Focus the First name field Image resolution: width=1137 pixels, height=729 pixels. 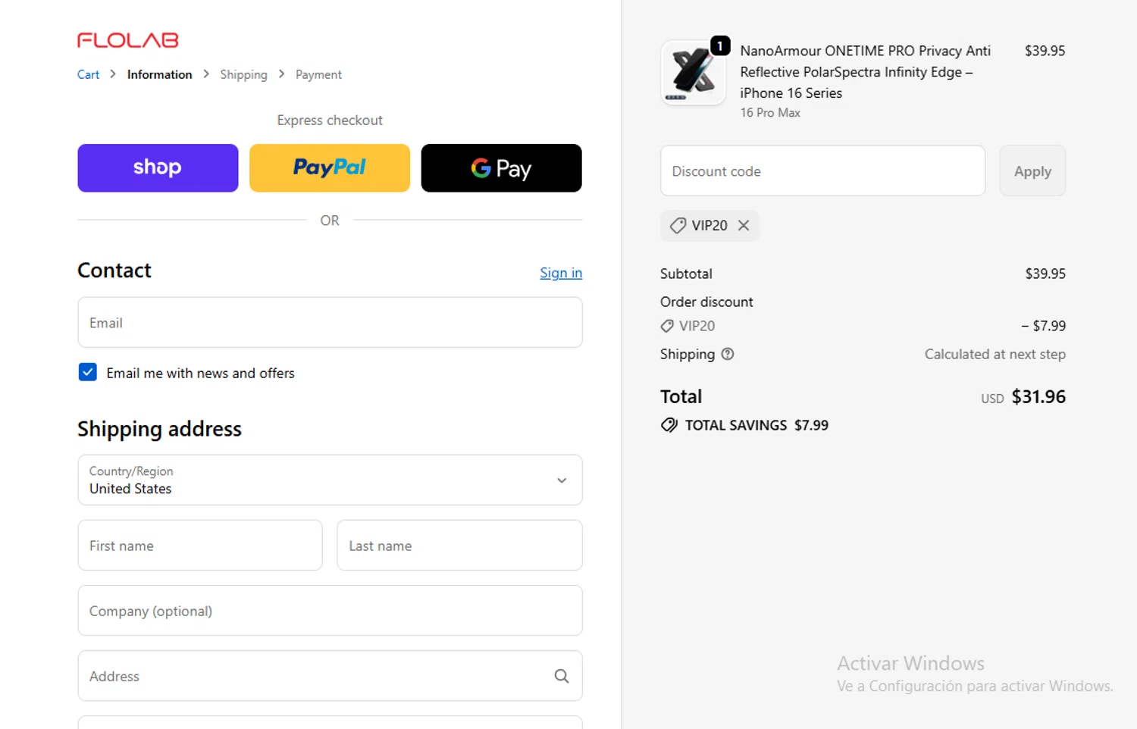click(200, 545)
